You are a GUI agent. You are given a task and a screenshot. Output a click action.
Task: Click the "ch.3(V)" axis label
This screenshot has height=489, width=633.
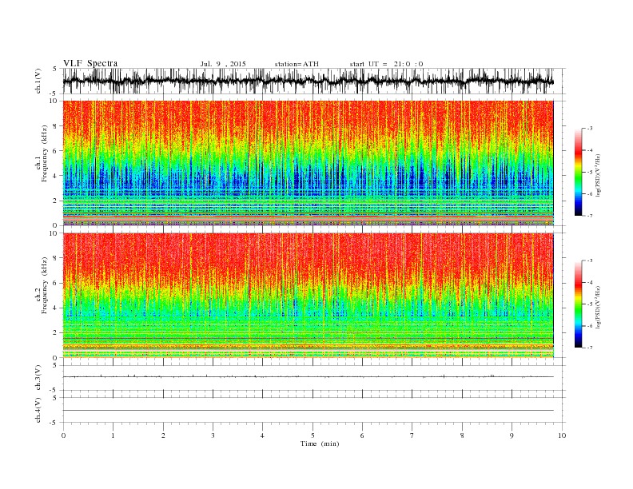pos(38,378)
